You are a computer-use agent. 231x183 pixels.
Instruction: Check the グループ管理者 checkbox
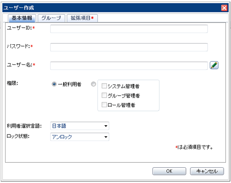click(x=104, y=95)
